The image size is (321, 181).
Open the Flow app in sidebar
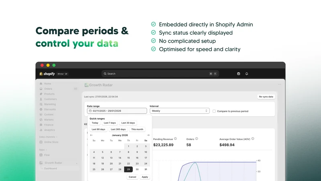(47, 155)
